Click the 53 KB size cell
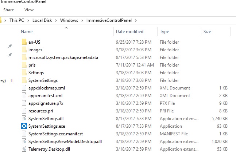 click(222, 149)
